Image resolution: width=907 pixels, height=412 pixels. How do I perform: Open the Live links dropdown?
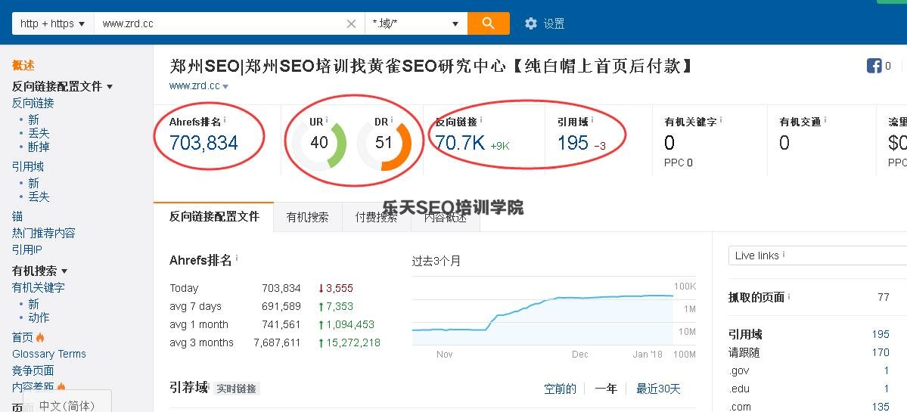tap(817, 256)
